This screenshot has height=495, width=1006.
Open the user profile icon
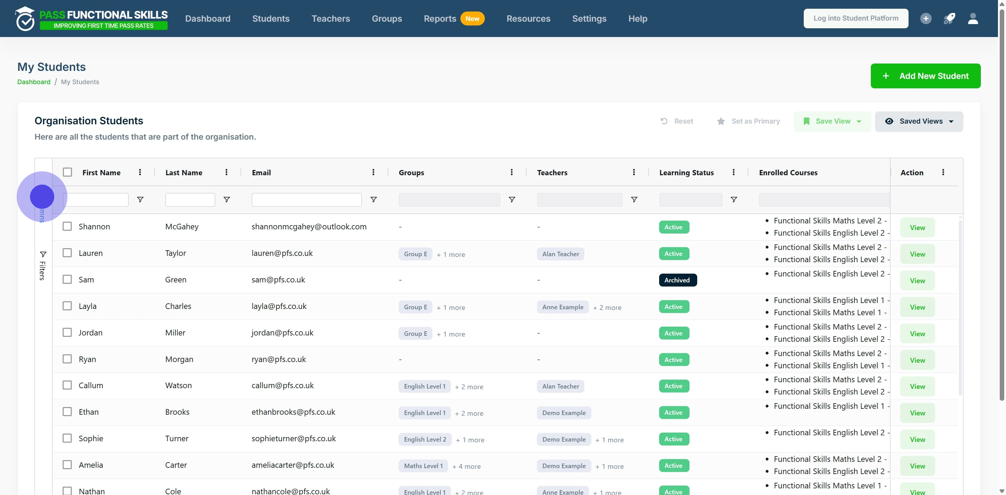pyautogui.click(x=973, y=19)
